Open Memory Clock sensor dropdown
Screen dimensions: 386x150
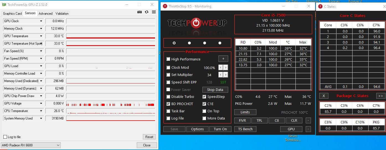pos(41,29)
